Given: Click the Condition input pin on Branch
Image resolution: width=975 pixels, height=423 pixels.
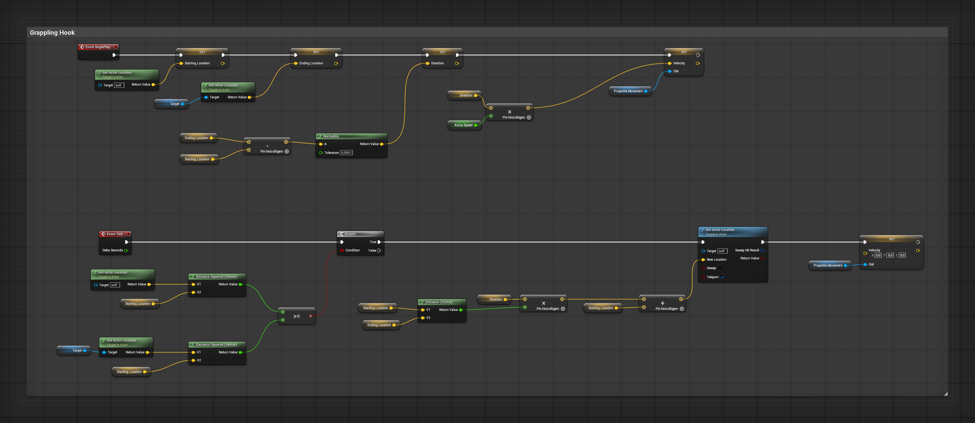Looking at the screenshot, I should pos(342,250).
